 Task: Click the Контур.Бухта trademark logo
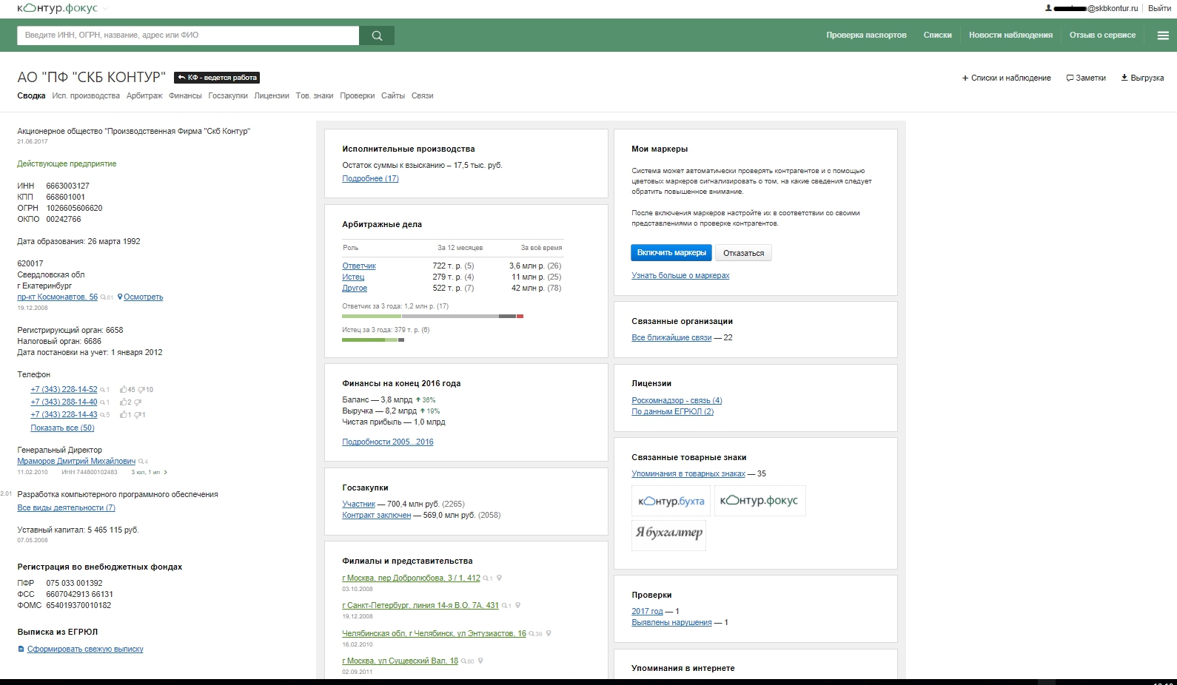click(671, 501)
